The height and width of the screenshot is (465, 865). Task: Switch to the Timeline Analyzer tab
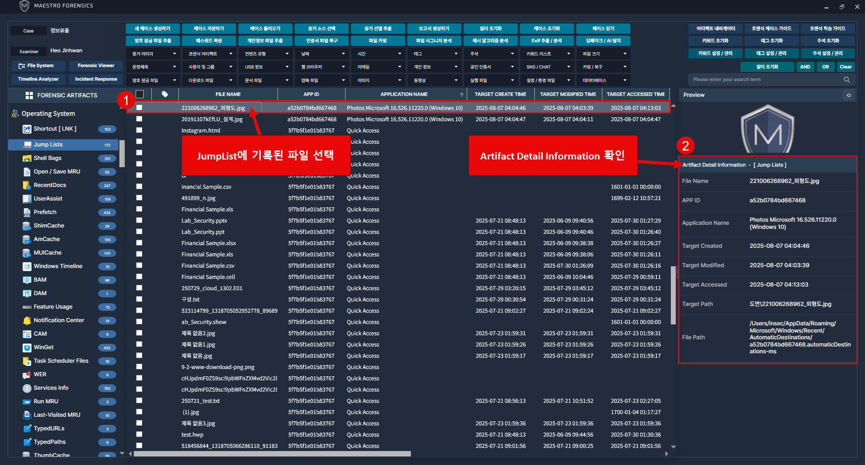tap(38, 79)
